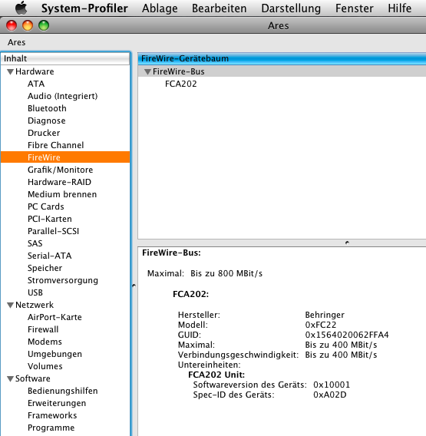
Task: Open the Ablage menu
Action: [160, 8]
